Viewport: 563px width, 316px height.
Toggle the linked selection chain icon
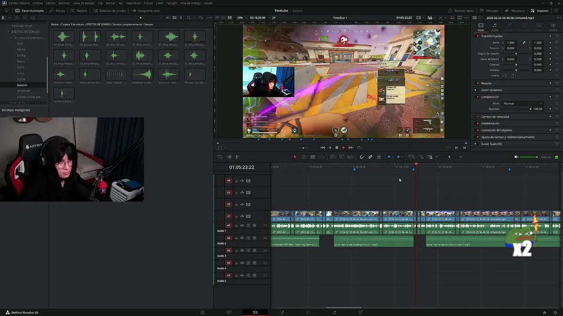tap(370, 157)
